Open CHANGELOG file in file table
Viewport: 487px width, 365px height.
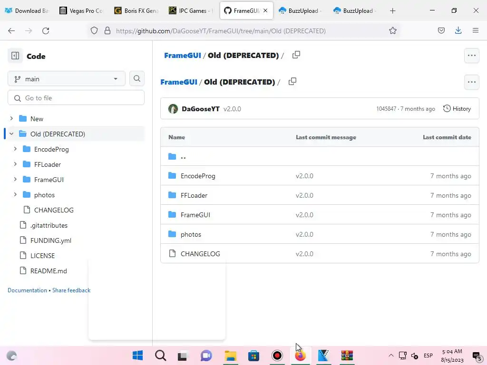[x=200, y=254]
